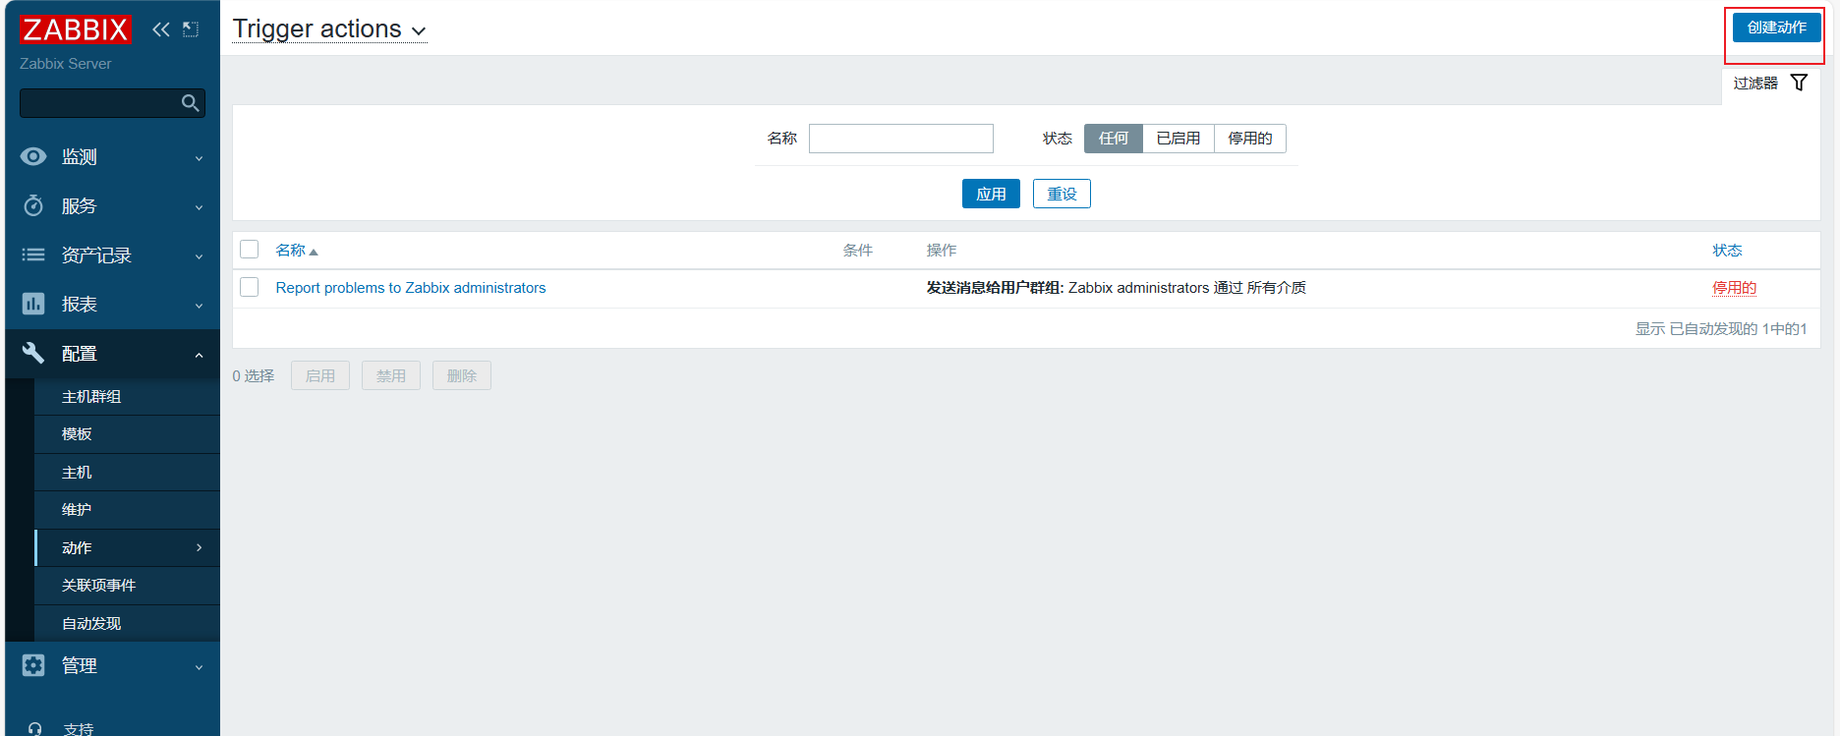The width and height of the screenshot is (1840, 736).
Task: Open 关联项事件 in the sidebar
Action: pyautogui.click(x=127, y=586)
